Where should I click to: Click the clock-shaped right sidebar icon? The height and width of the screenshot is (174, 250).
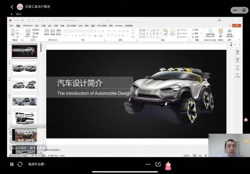pyautogui.click(x=238, y=67)
